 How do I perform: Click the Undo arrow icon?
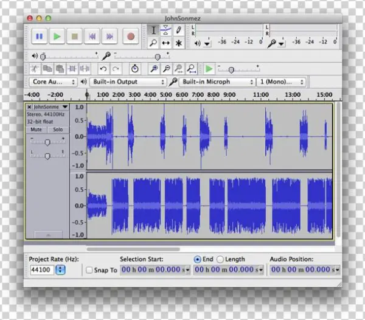pyautogui.click(x=103, y=69)
